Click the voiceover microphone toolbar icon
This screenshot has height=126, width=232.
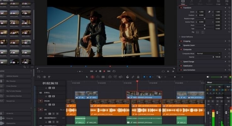[49, 77]
